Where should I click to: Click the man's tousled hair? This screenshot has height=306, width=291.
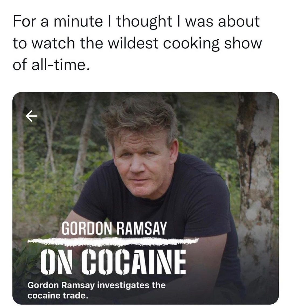pos(140,118)
